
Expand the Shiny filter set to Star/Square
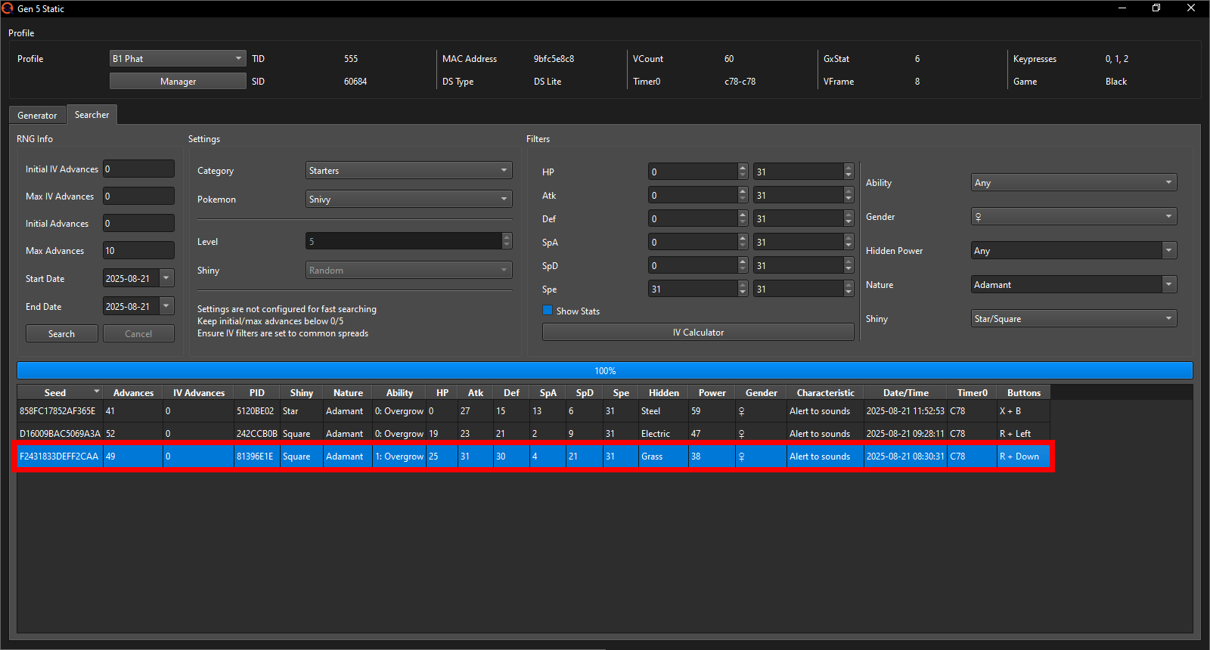point(1073,319)
